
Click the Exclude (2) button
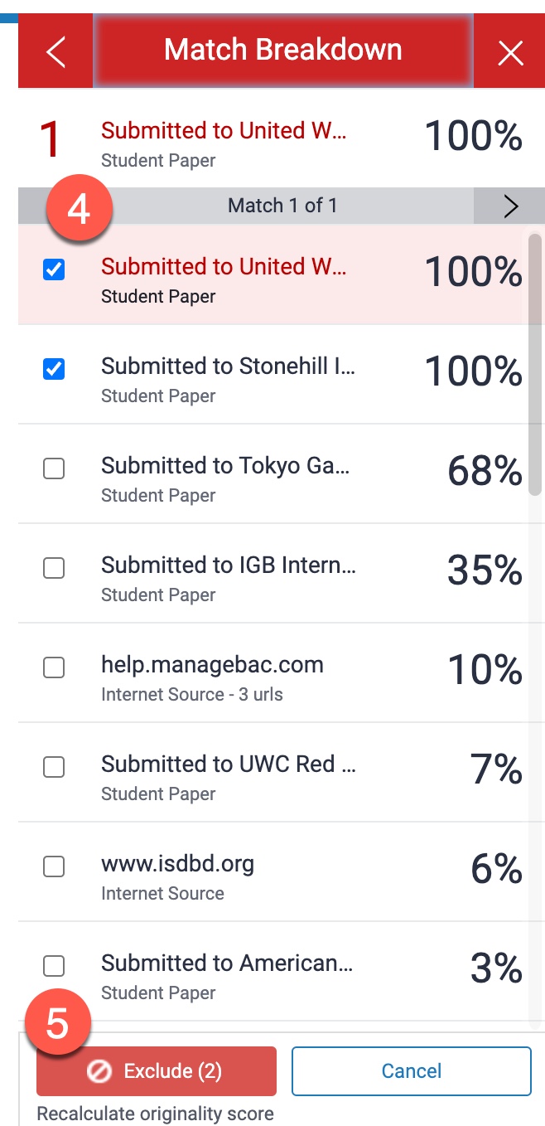[156, 1070]
